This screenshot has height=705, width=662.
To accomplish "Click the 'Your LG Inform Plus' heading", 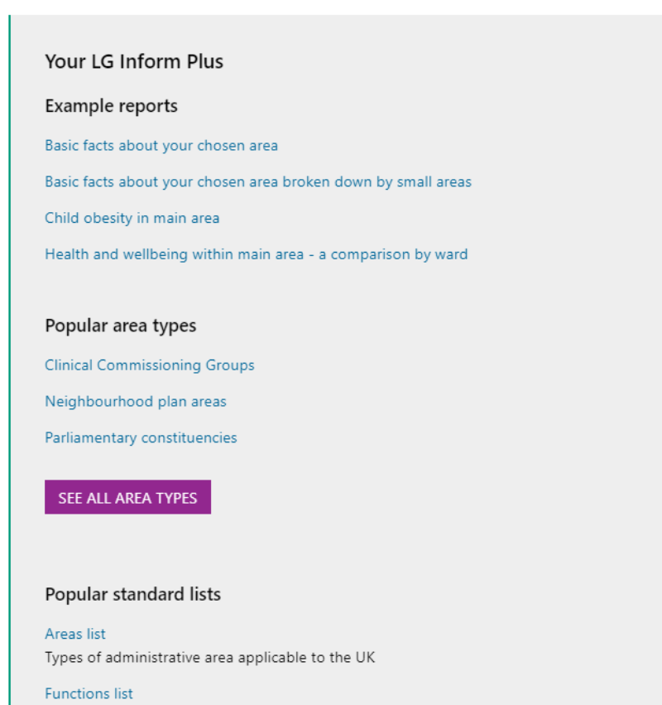I will [134, 61].
